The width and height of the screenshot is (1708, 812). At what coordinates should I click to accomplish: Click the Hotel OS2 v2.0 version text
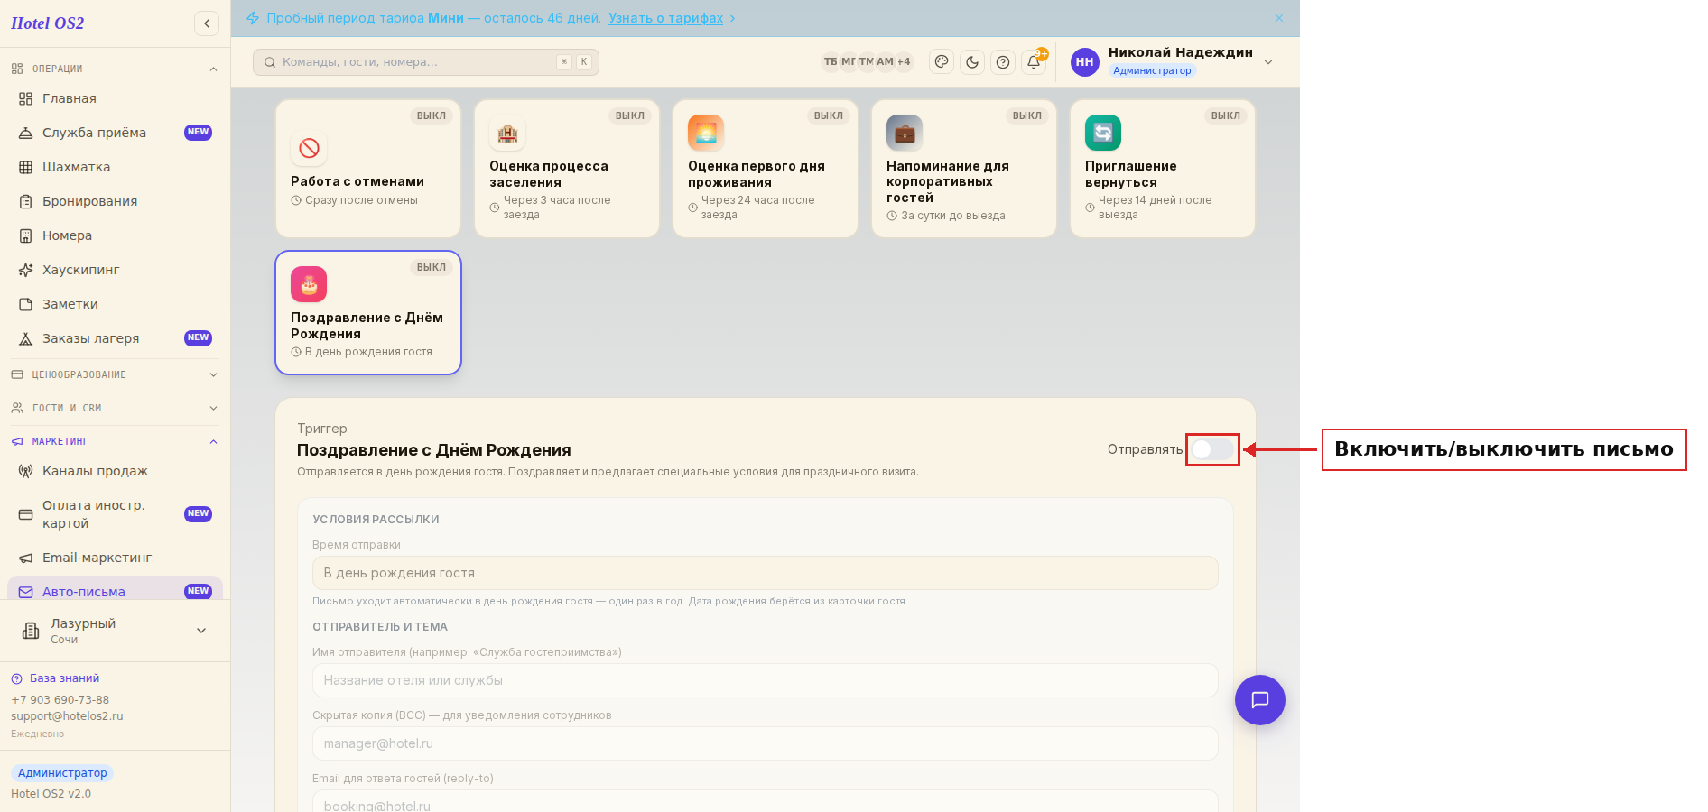[x=51, y=794]
